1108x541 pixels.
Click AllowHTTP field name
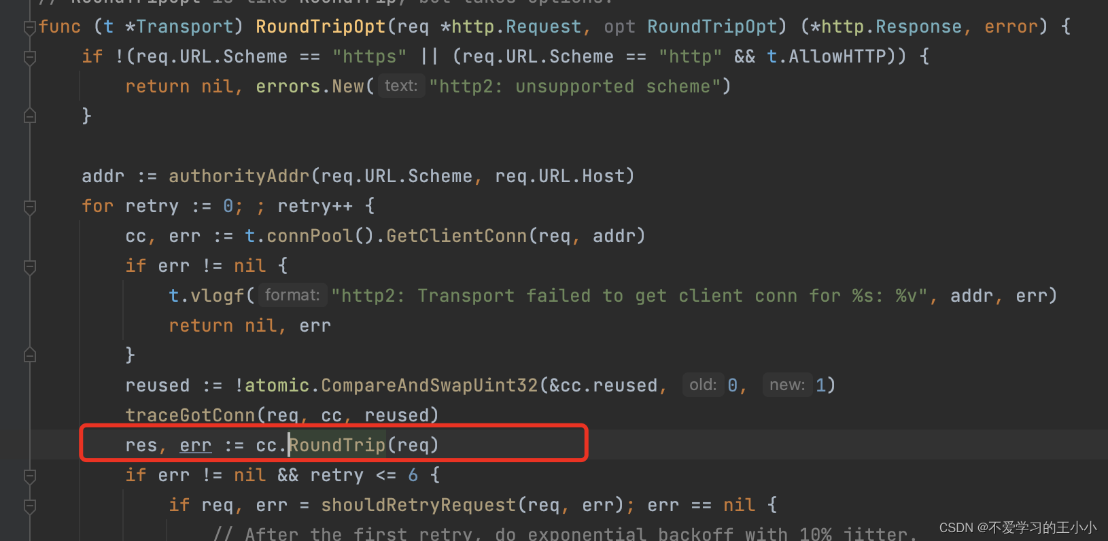point(837,56)
